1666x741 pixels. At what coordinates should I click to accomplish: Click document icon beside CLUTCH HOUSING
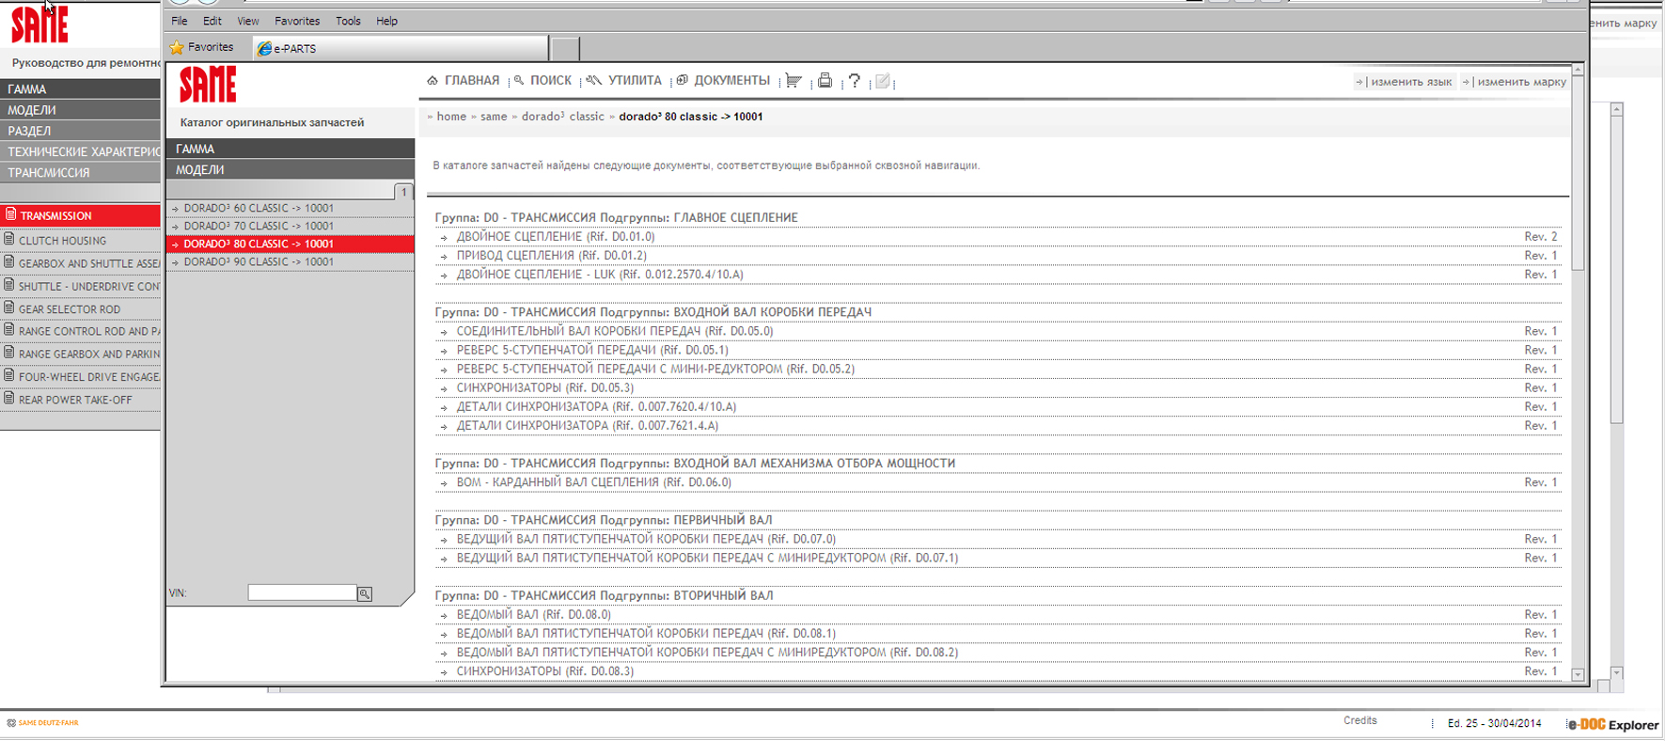click(9, 240)
